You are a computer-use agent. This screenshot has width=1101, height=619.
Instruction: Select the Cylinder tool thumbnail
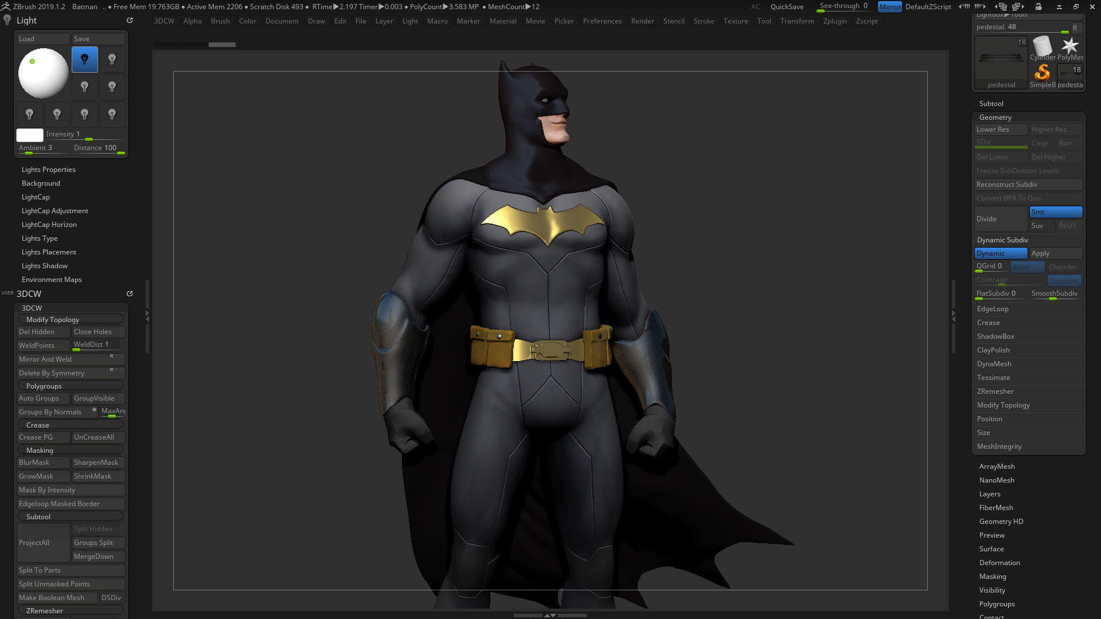[1043, 48]
